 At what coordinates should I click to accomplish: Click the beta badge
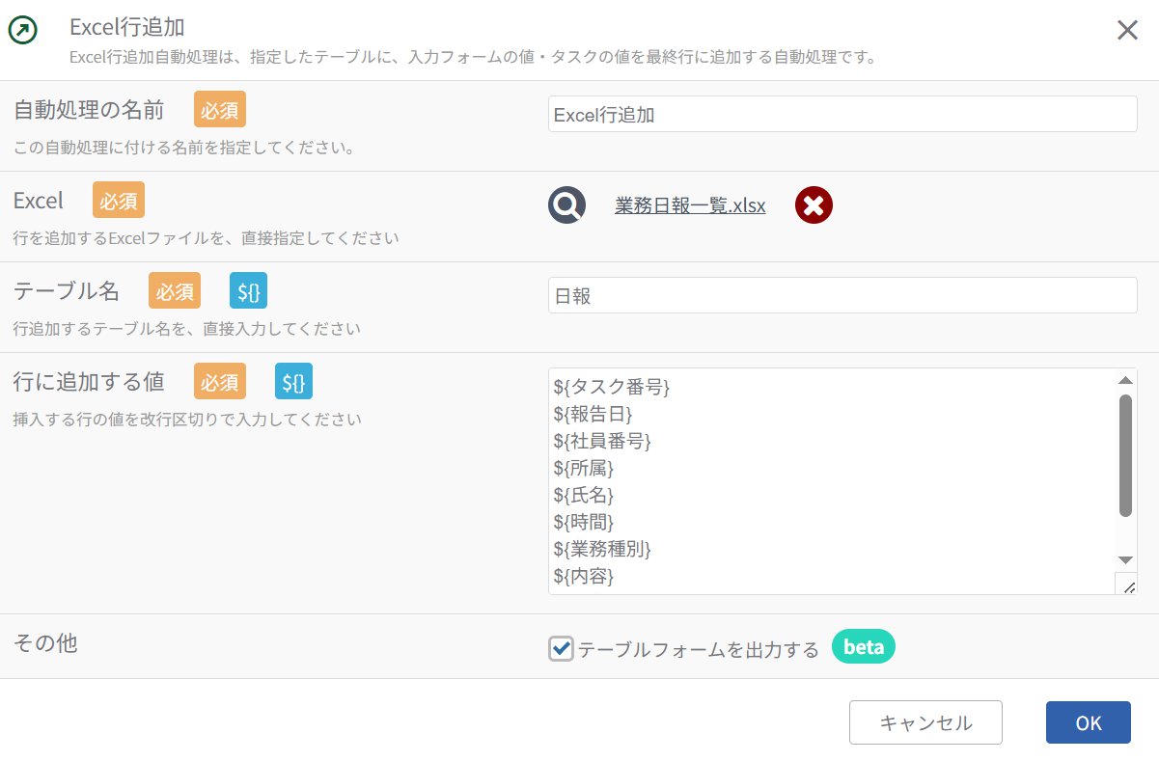pos(864,647)
